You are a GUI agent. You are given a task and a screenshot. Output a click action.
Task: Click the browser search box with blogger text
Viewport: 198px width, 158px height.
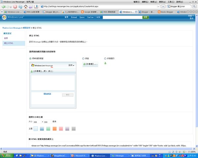[x=179, y=7]
